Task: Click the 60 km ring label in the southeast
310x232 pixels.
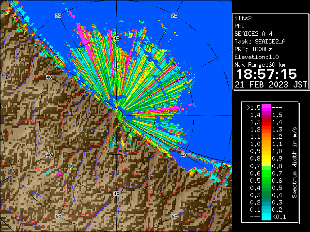Action: pyautogui.click(x=174, y=216)
